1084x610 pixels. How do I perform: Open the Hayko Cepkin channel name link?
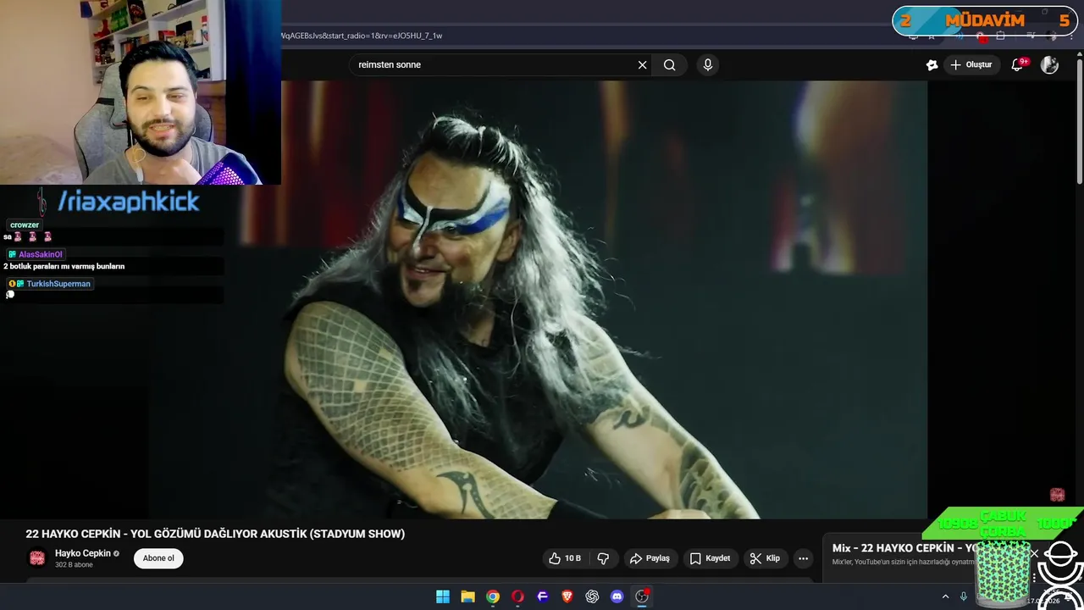83,553
